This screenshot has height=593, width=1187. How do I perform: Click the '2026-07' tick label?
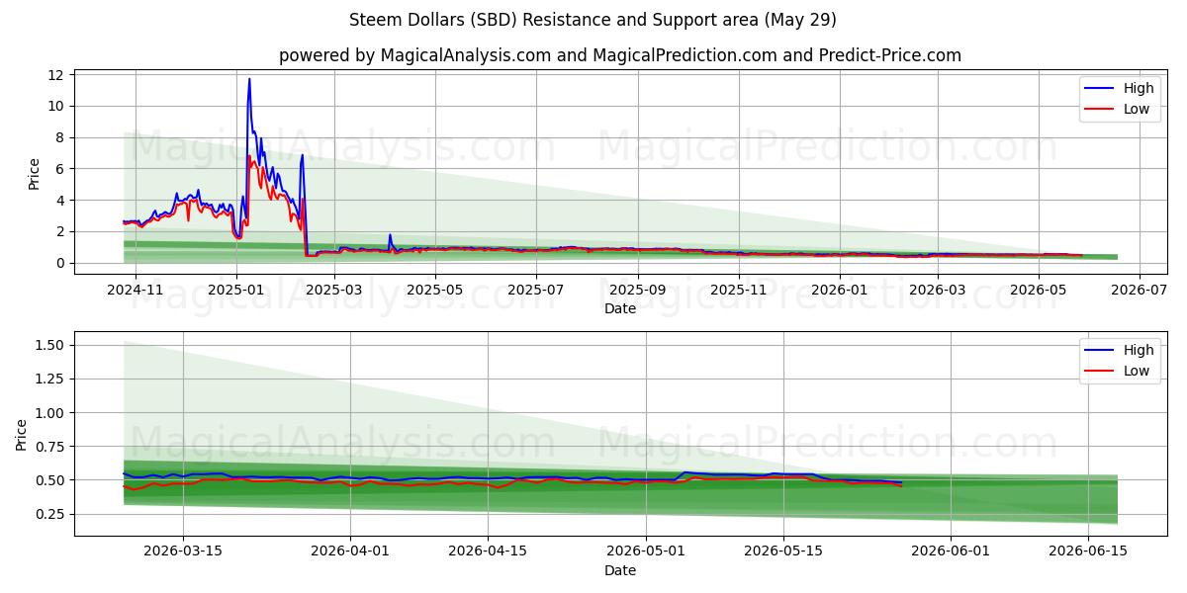(1140, 290)
